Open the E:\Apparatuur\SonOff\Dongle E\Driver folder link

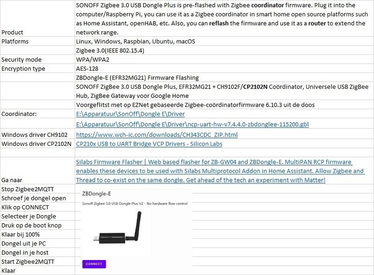(130, 114)
